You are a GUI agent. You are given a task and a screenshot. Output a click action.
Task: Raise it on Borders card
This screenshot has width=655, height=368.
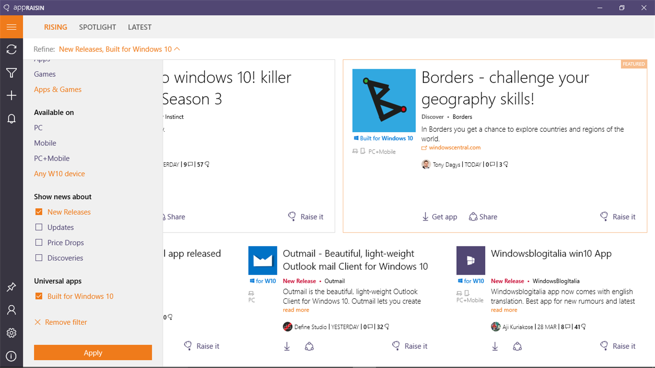[618, 217]
